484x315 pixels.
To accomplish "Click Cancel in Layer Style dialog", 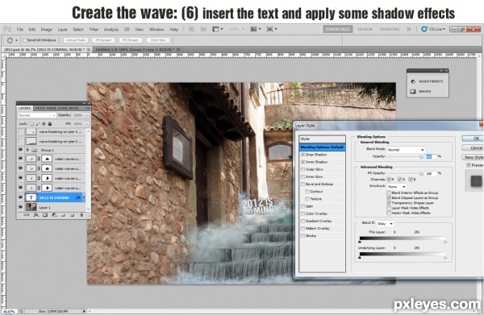I will click(473, 147).
